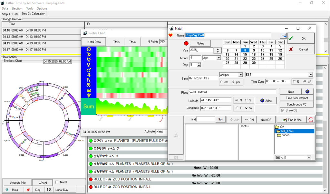Select the Mars glyph in Profile Chart

tap(89, 70)
